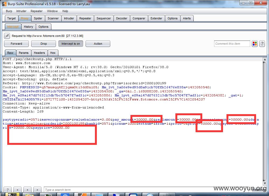Minimize the Burp Suite window
The image size is (269, 196).
pyautogui.click(x=243, y=3)
